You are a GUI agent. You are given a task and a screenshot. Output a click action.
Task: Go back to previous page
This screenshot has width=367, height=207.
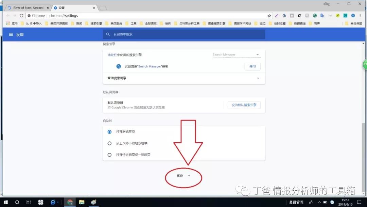tap(8, 15)
